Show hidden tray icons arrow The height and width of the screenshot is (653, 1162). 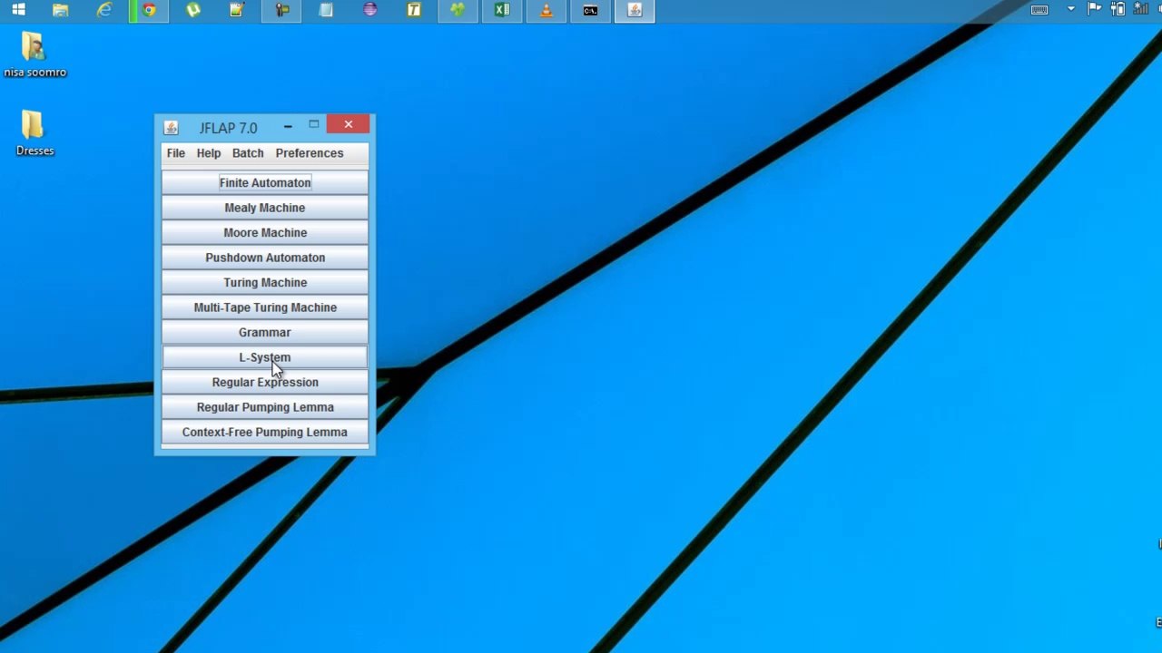click(1071, 9)
